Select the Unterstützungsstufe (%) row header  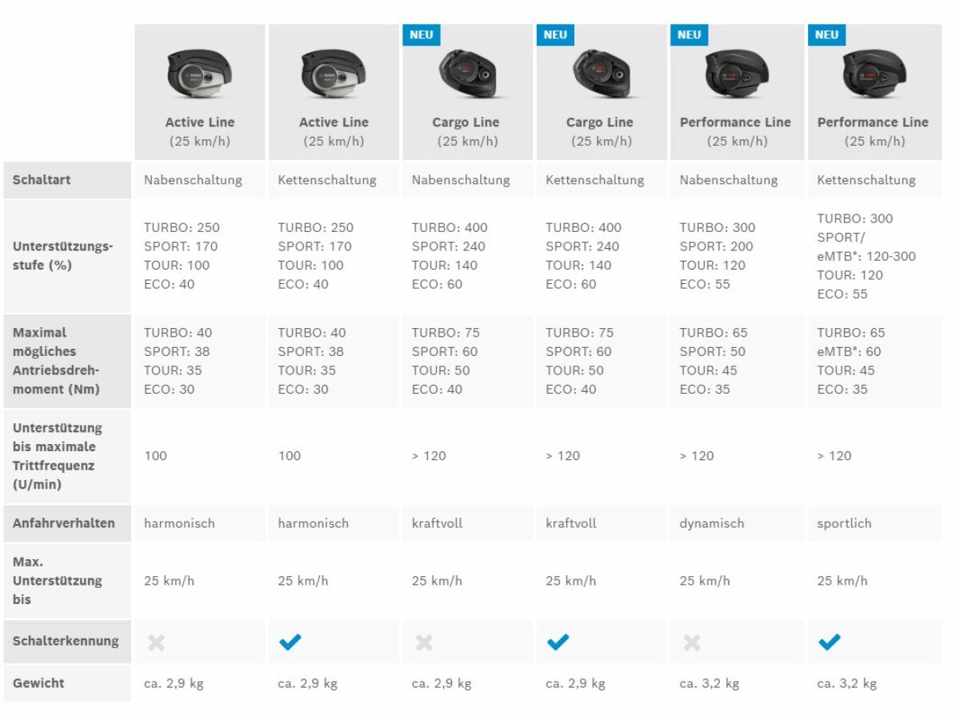[67, 256]
